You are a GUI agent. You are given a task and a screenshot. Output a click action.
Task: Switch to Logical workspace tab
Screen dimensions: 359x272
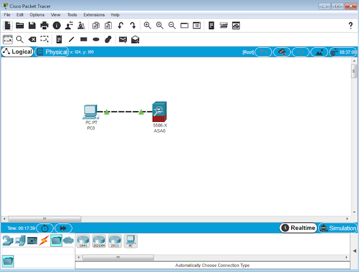tap(17, 52)
